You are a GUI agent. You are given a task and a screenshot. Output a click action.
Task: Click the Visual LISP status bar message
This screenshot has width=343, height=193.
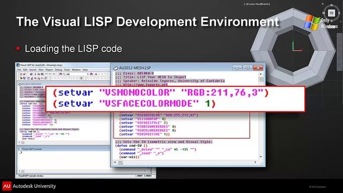click(31, 176)
